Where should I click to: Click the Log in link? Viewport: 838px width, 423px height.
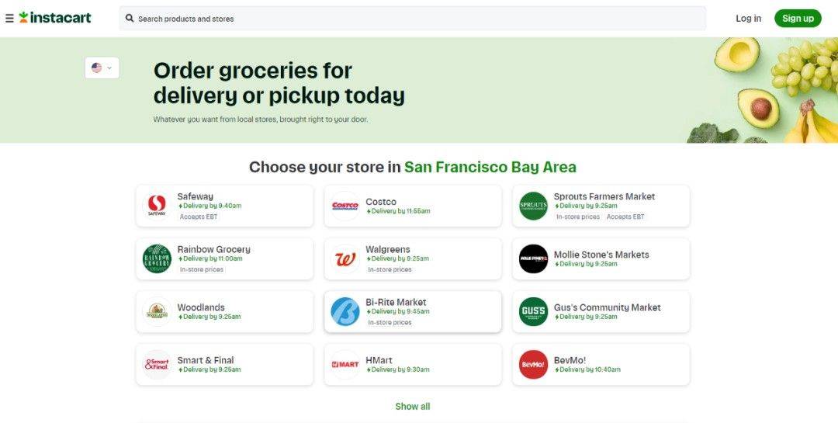[748, 18]
